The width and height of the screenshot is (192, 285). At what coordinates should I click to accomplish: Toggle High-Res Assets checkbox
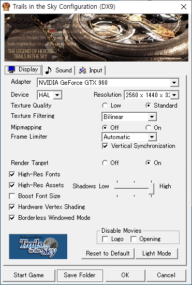(x=12, y=185)
